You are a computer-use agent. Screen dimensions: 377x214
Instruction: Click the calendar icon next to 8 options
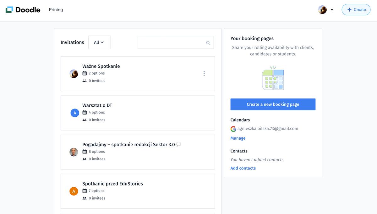(x=85, y=152)
